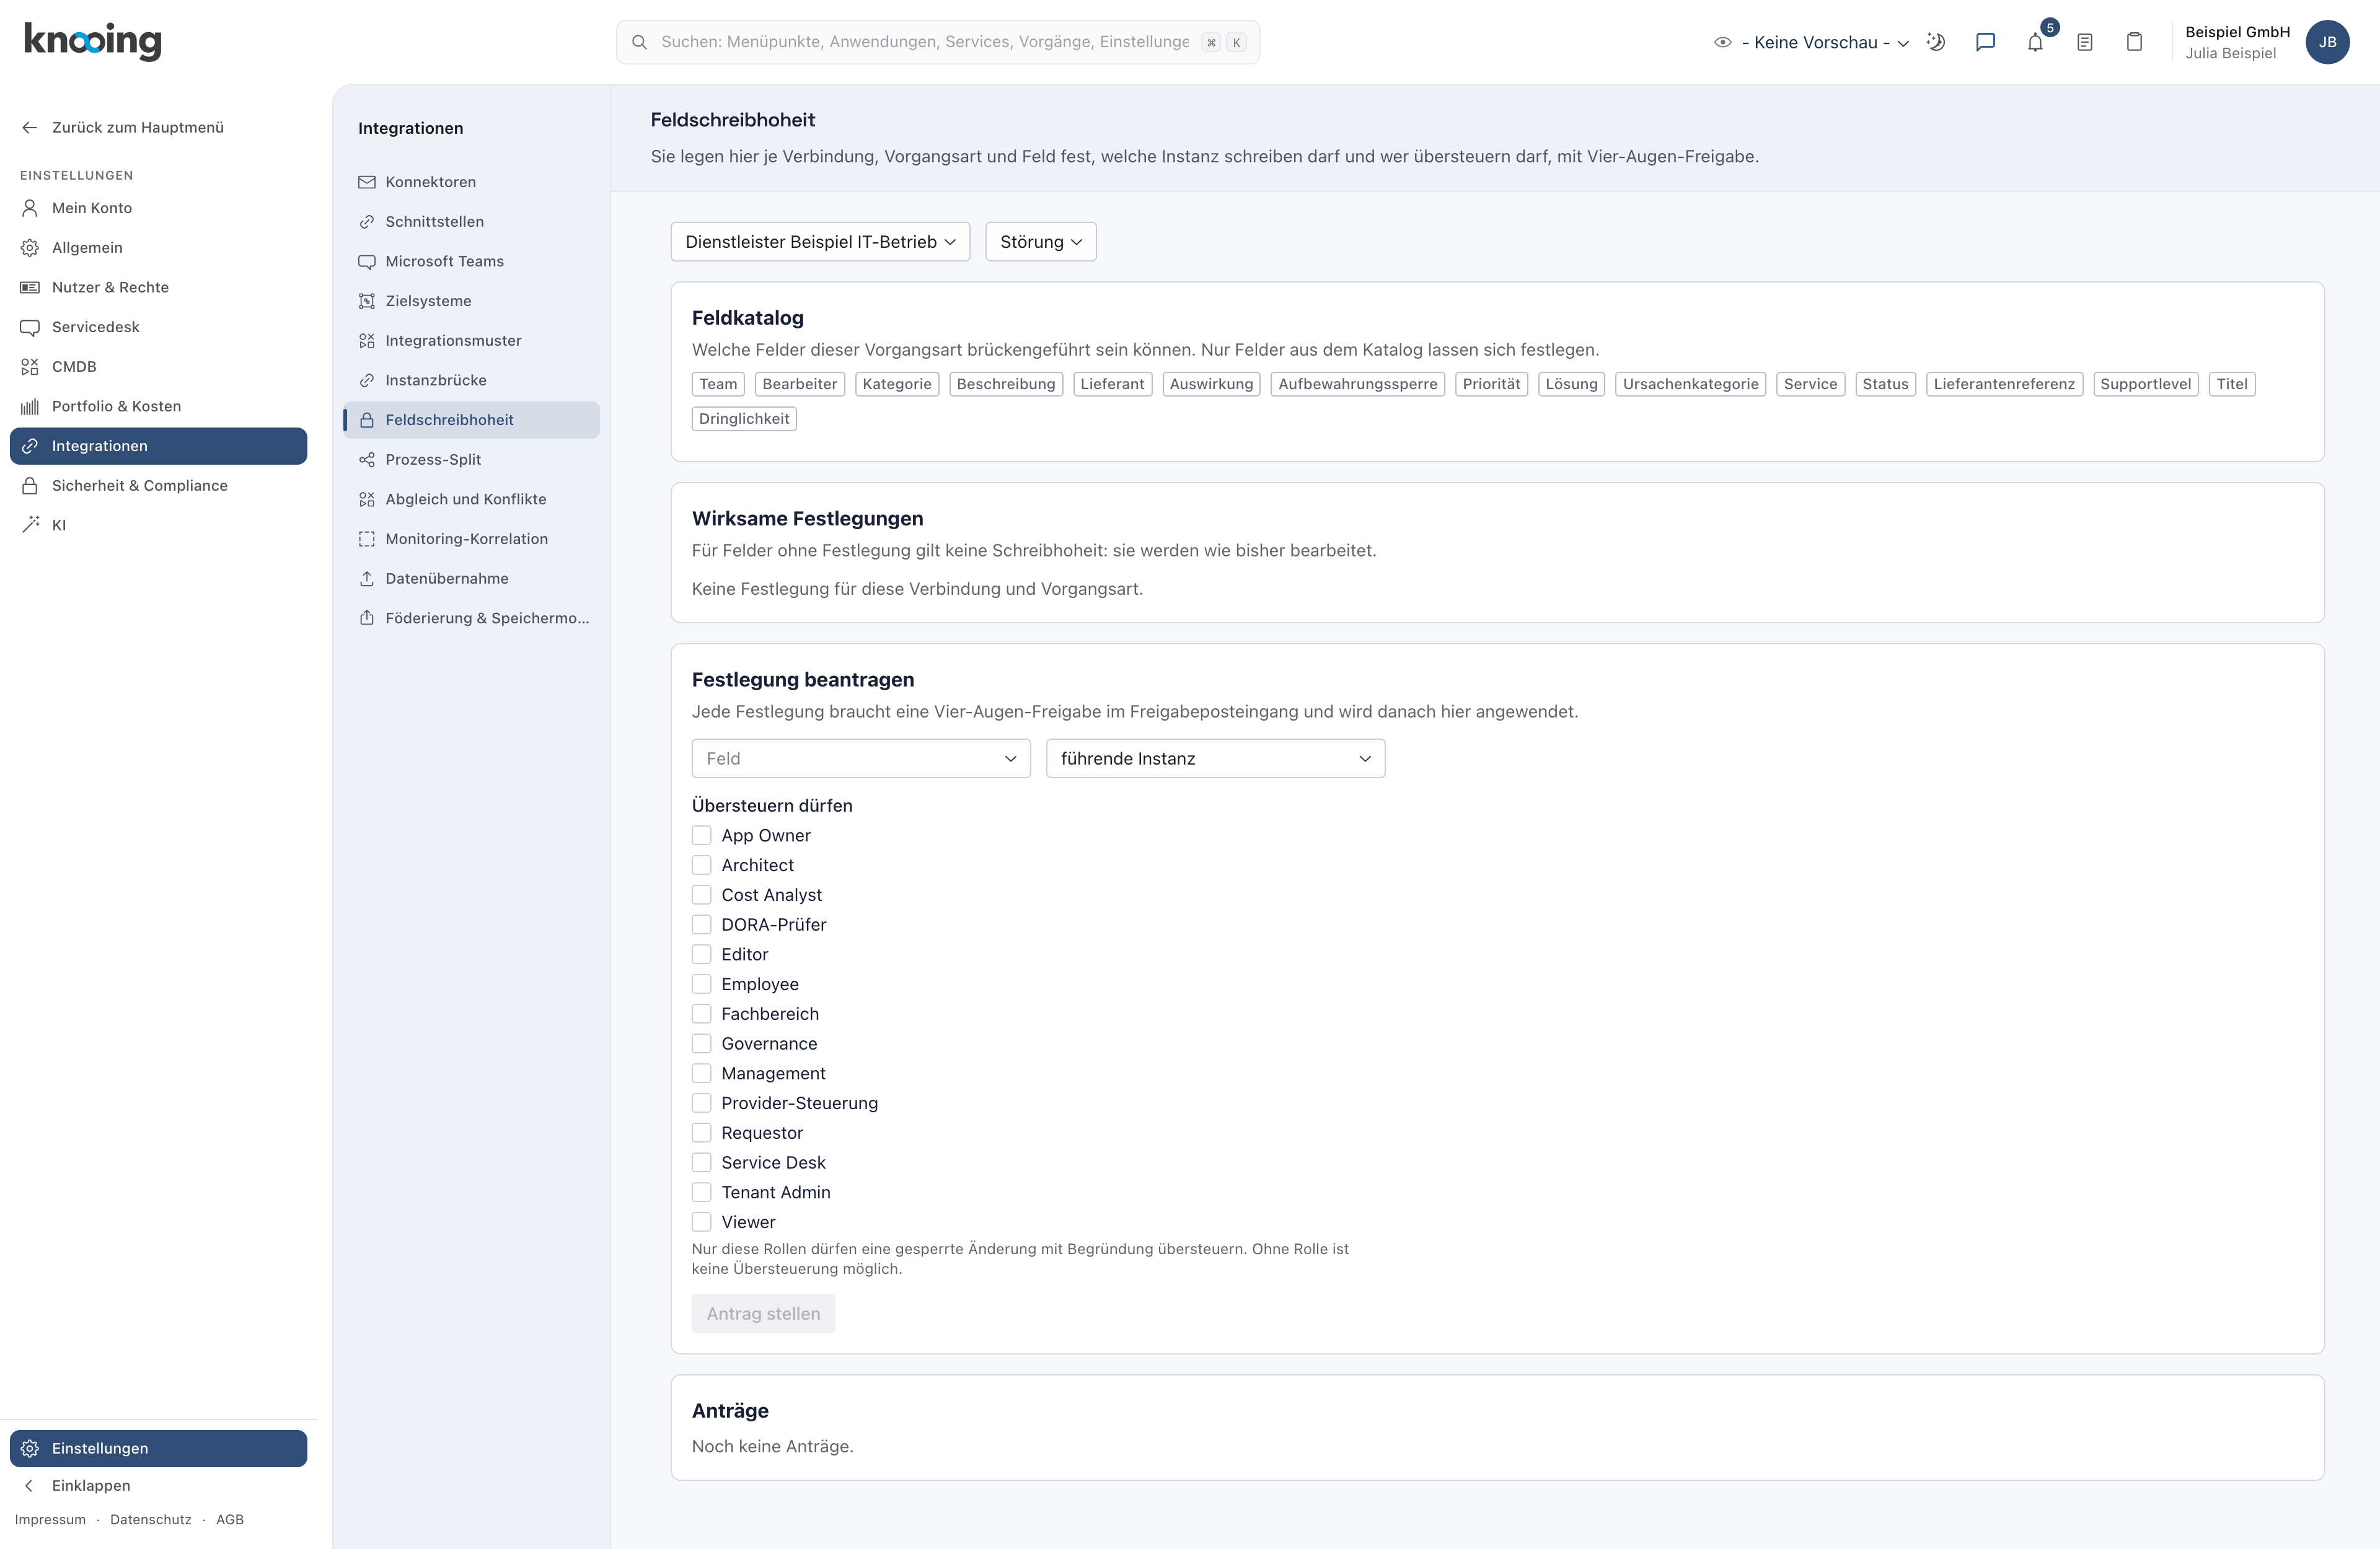Collapse sidebar via Einklappen
Image resolution: width=2380 pixels, height=1549 pixels.
coord(159,1486)
